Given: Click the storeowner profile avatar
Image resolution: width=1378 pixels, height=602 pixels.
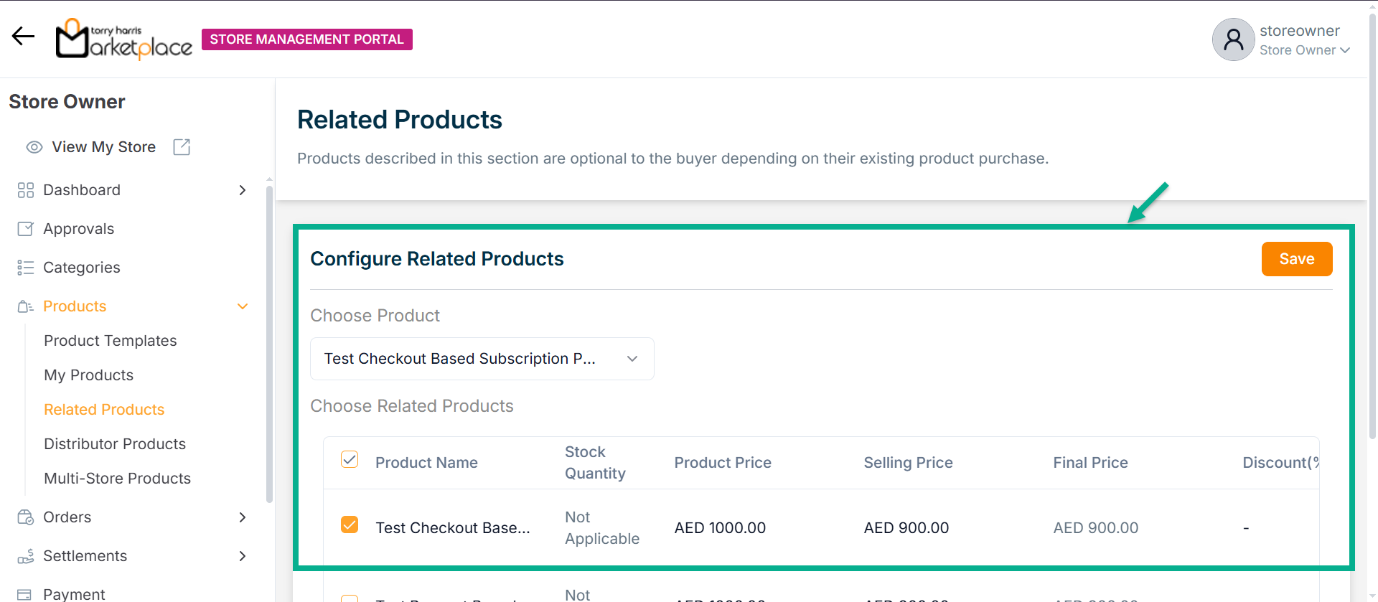Looking at the screenshot, I should 1233,39.
